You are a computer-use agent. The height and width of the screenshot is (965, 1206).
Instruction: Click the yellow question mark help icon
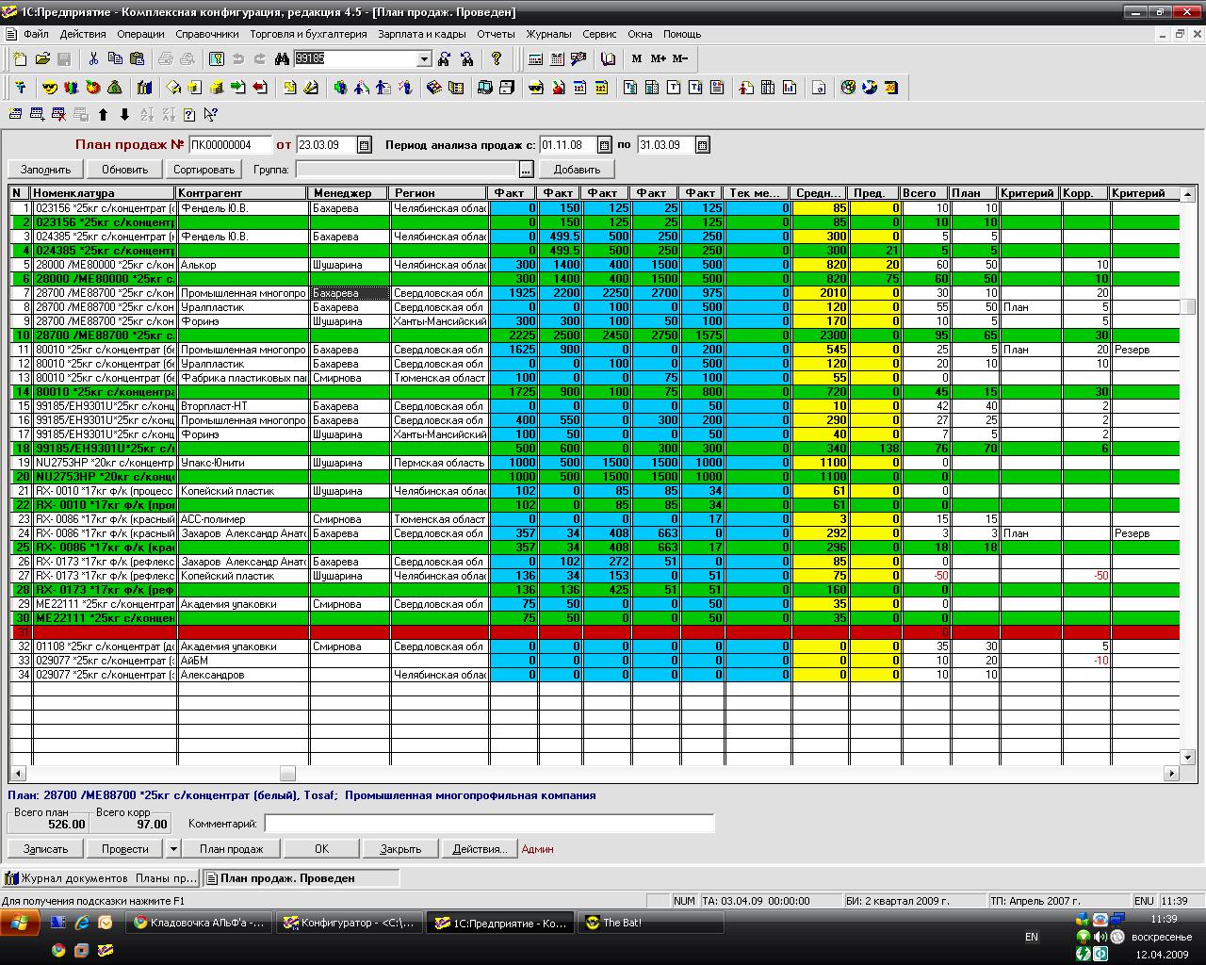pos(497,58)
